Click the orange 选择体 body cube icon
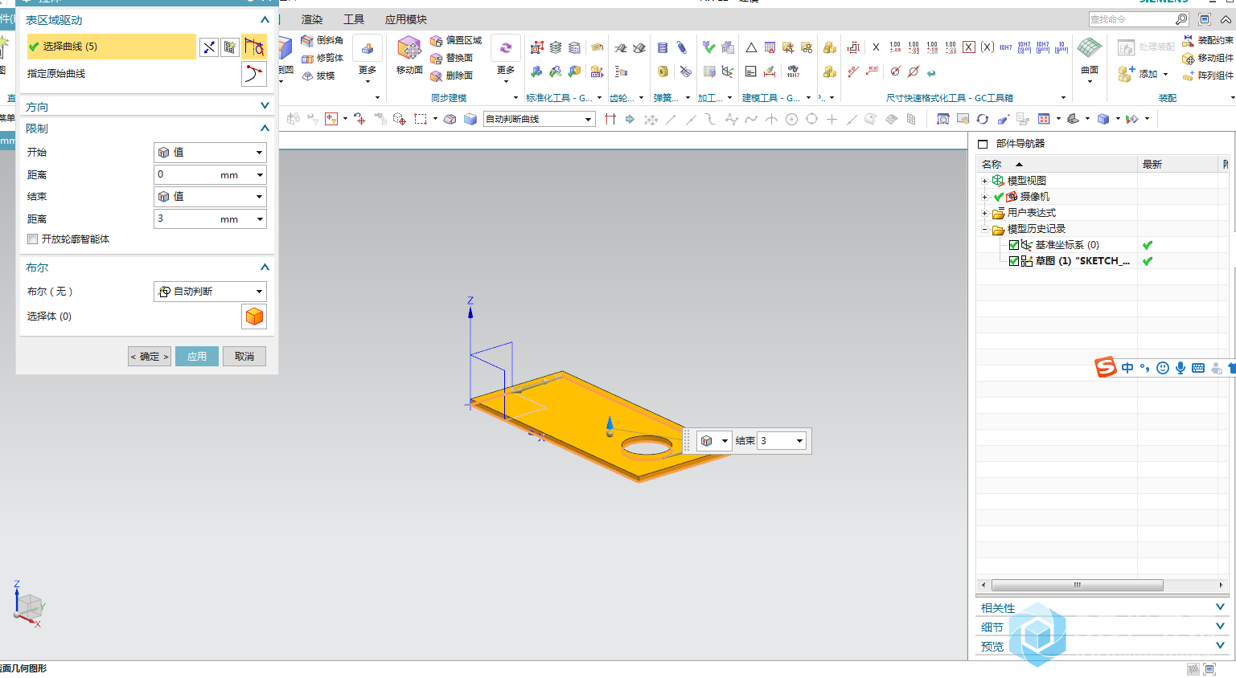Viewport: 1236px width, 678px height. coord(254,317)
